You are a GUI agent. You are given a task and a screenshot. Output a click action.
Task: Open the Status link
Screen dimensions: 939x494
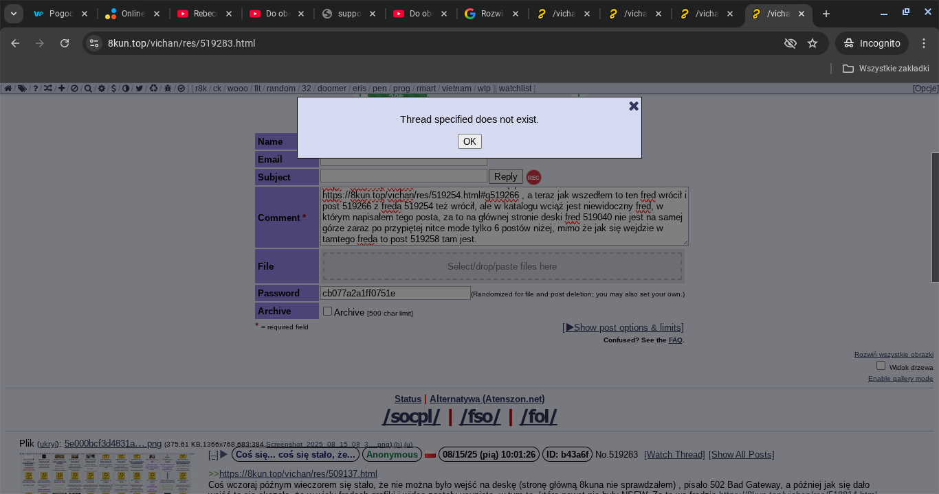408,399
